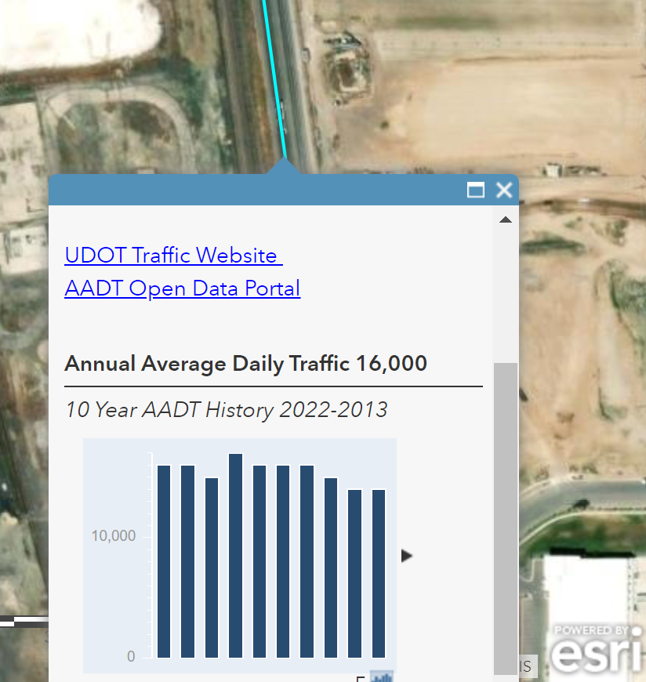Open UDOT Traffic Website link
The height and width of the screenshot is (682, 646).
[x=172, y=256]
